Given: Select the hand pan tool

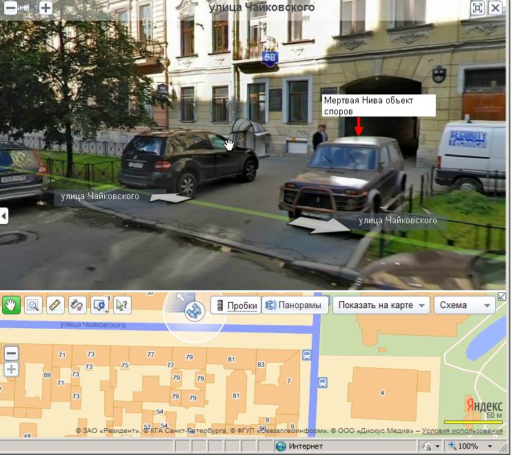Looking at the screenshot, I should pos(12,305).
